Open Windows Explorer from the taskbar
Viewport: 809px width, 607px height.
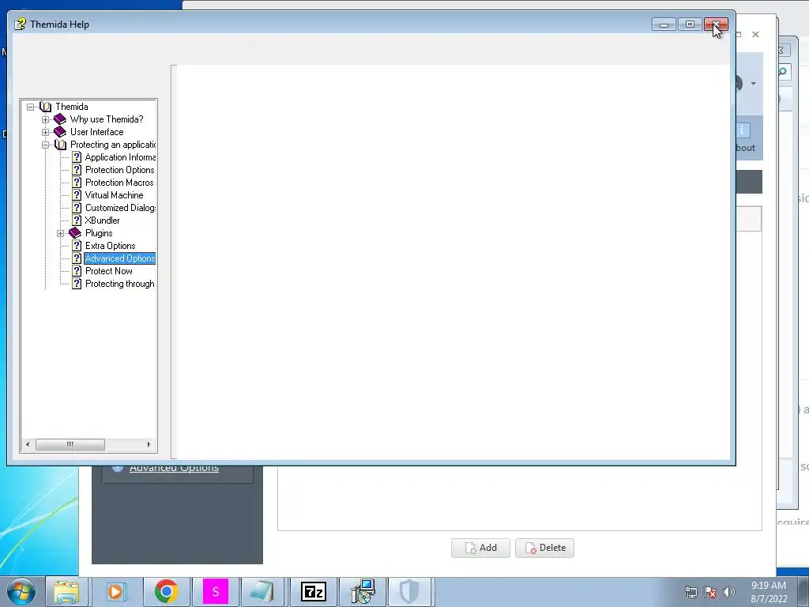[66, 591]
